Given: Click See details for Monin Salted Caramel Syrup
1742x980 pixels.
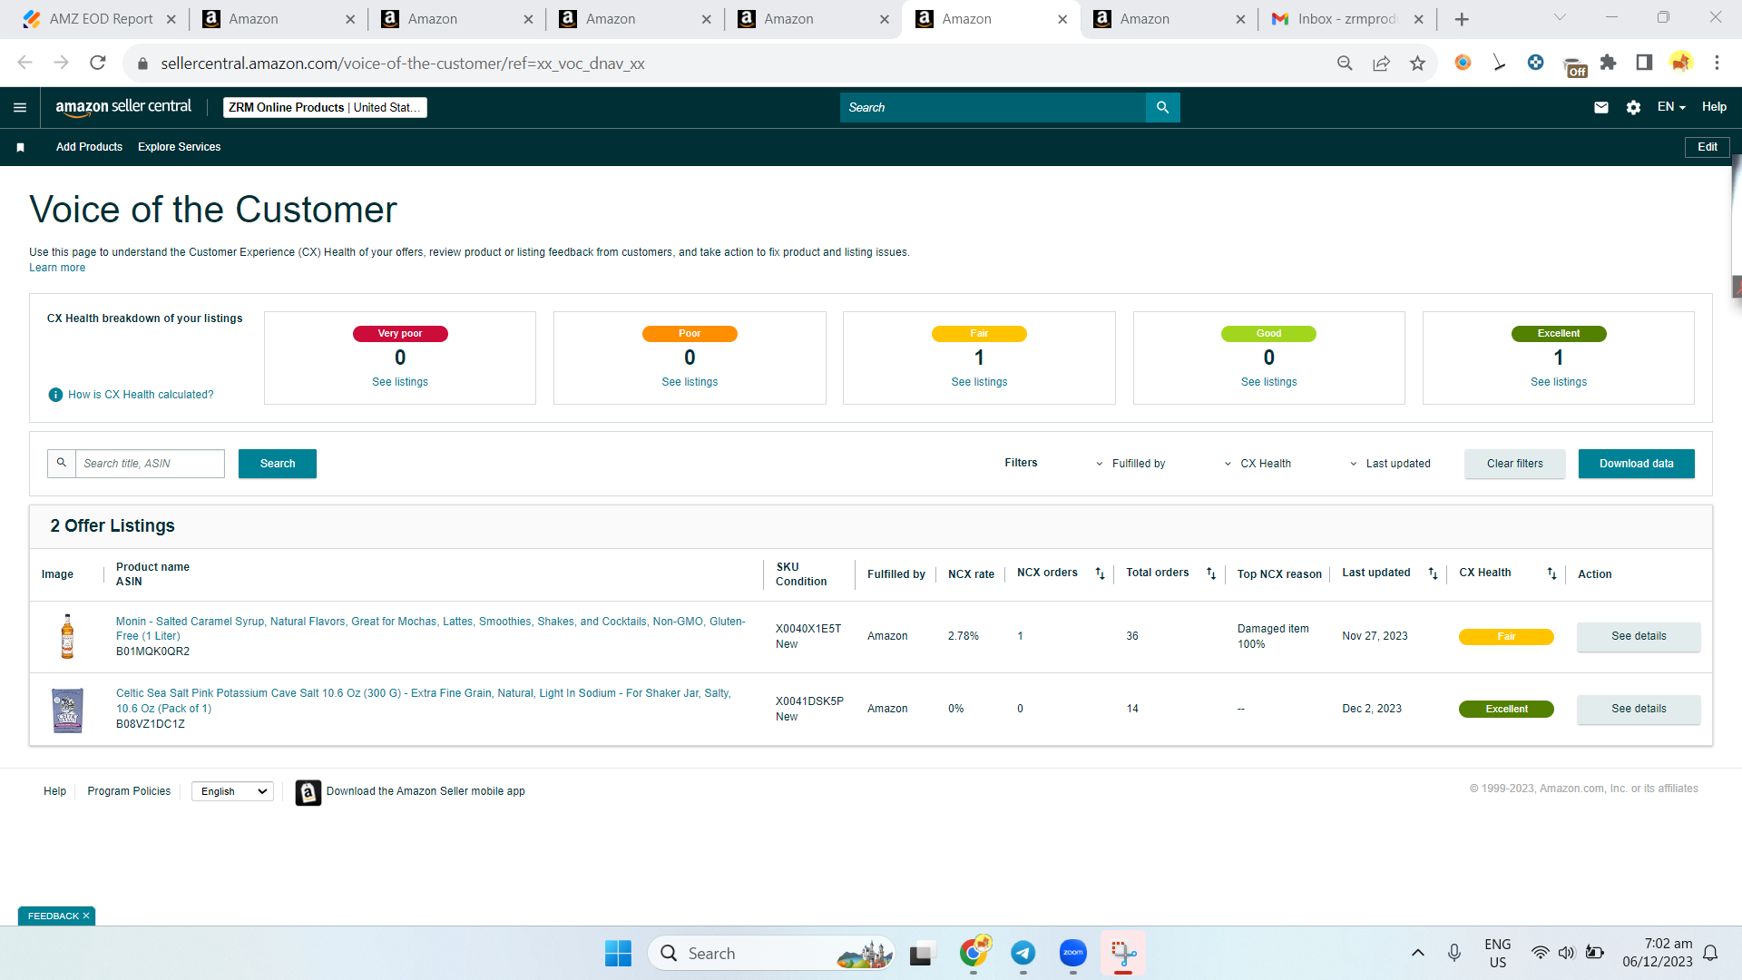Looking at the screenshot, I should pyautogui.click(x=1639, y=636).
